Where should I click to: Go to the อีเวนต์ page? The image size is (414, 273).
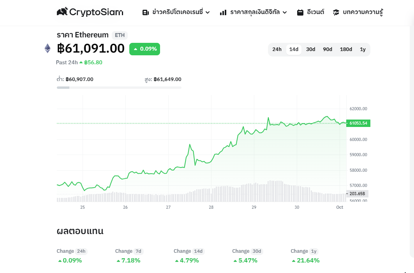pyautogui.click(x=311, y=12)
